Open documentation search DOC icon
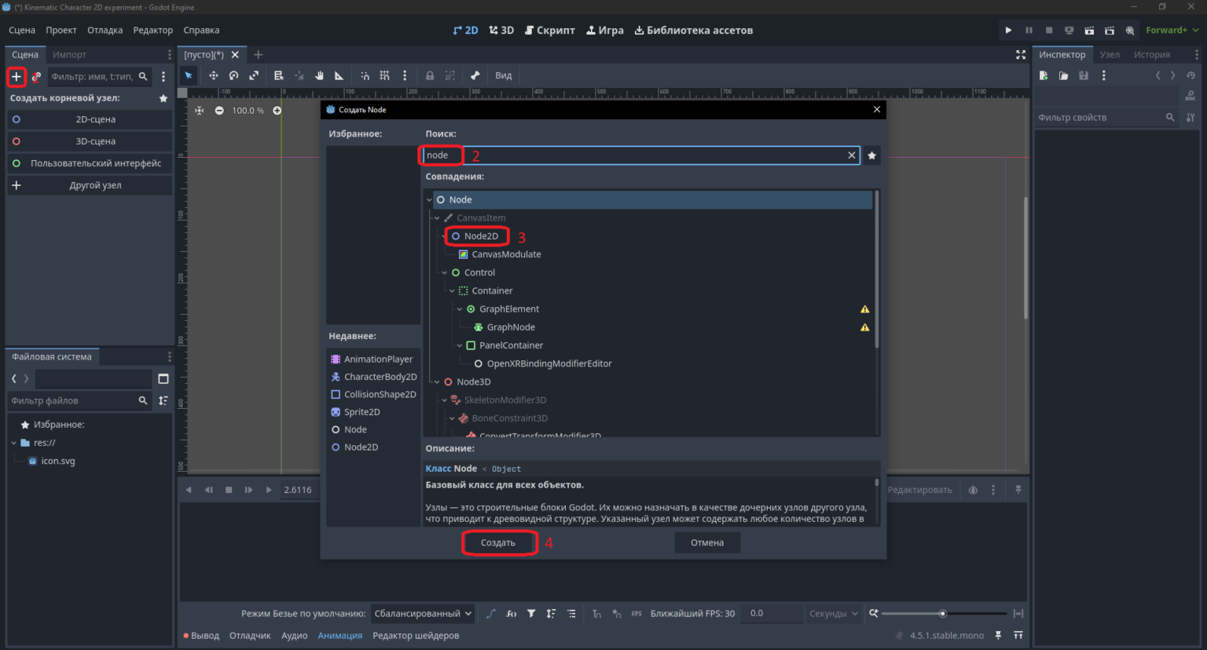1207x650 pixels. click(x=1191, y=96)
